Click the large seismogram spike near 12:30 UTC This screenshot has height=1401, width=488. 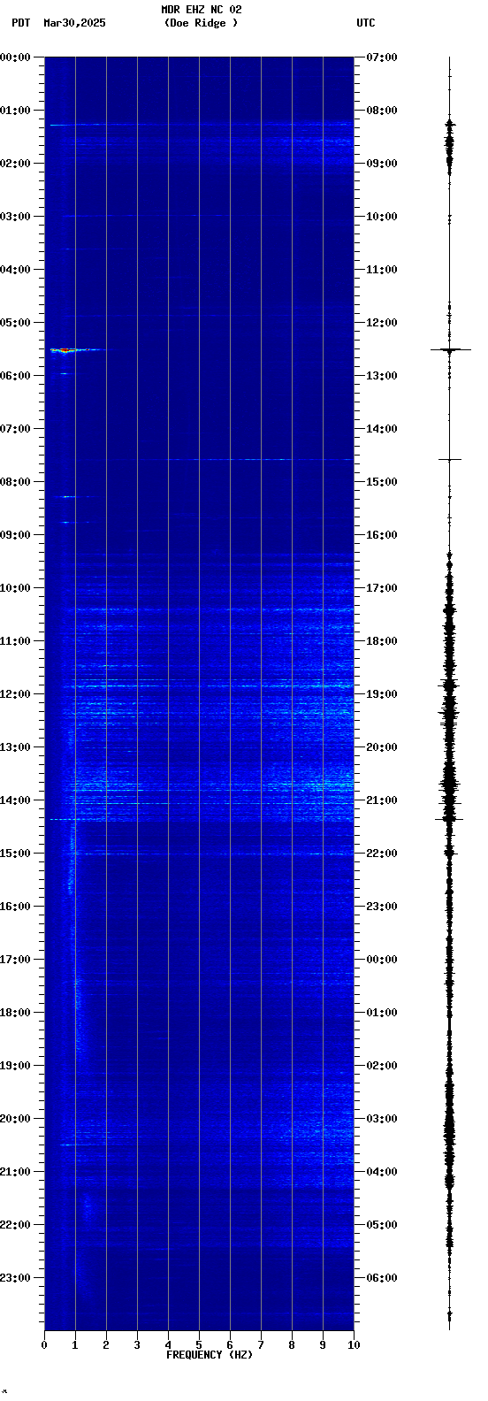click(x=450, y=350)
